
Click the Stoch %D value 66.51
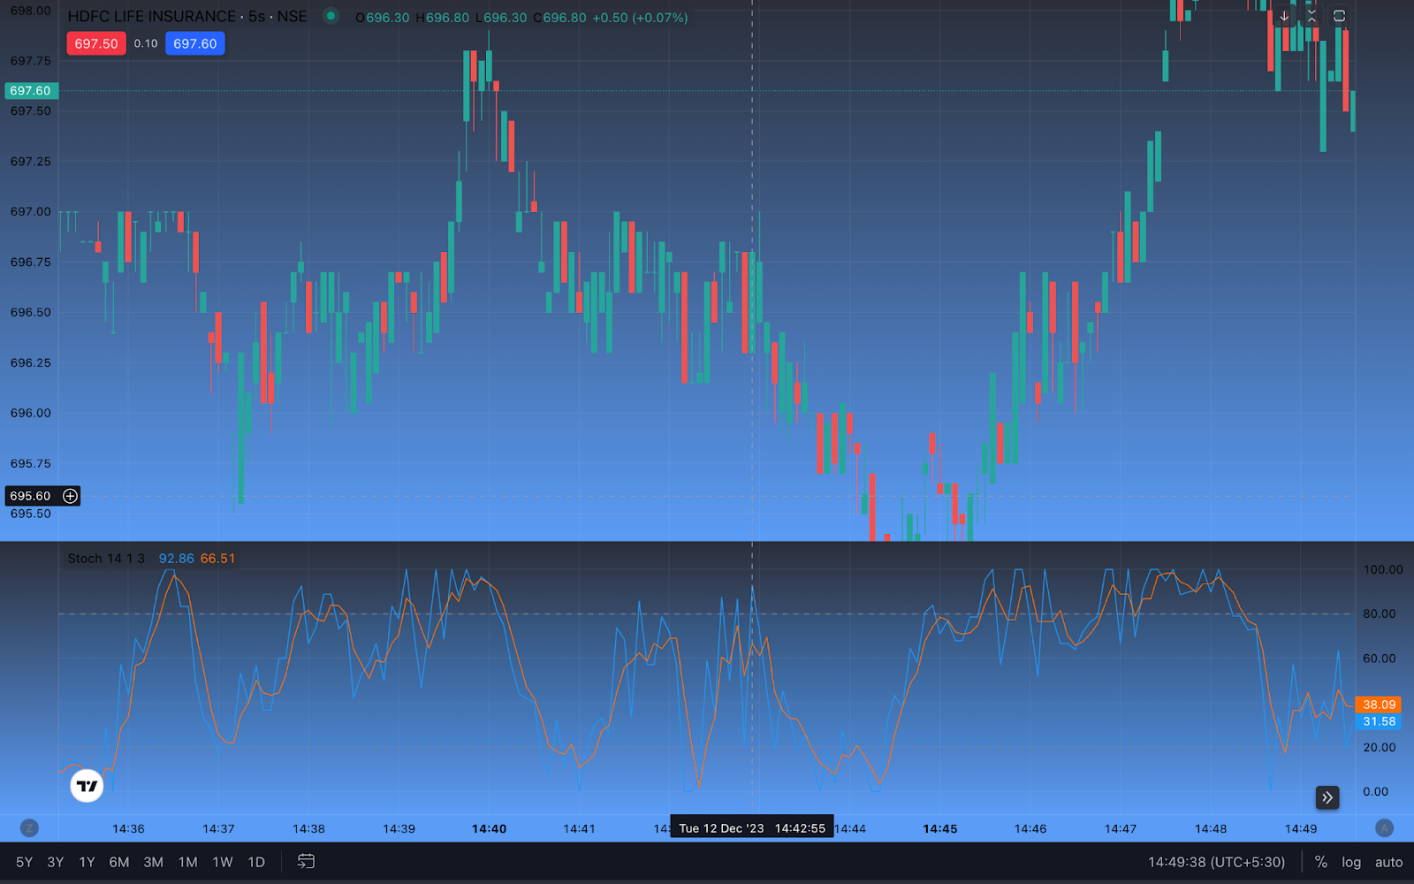tap(217, 559)
